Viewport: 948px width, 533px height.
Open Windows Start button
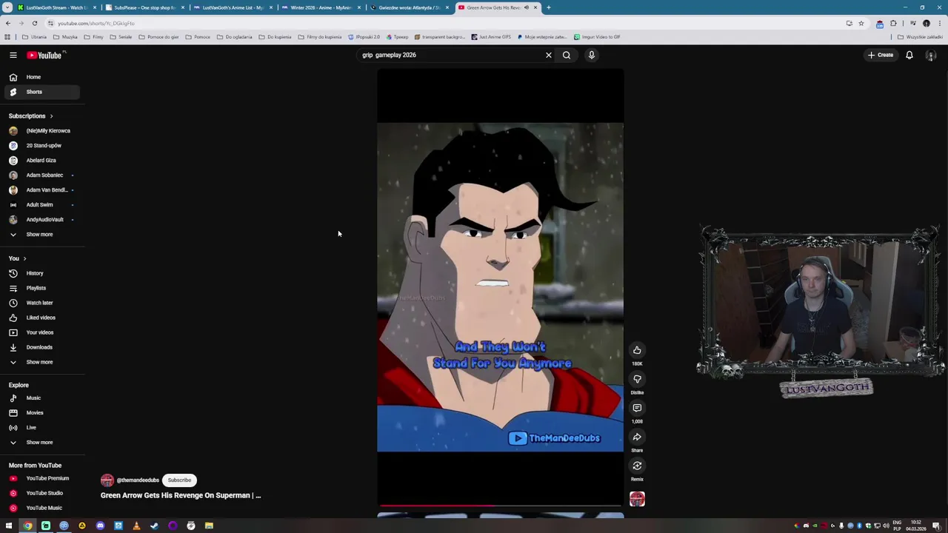[9, 526]
